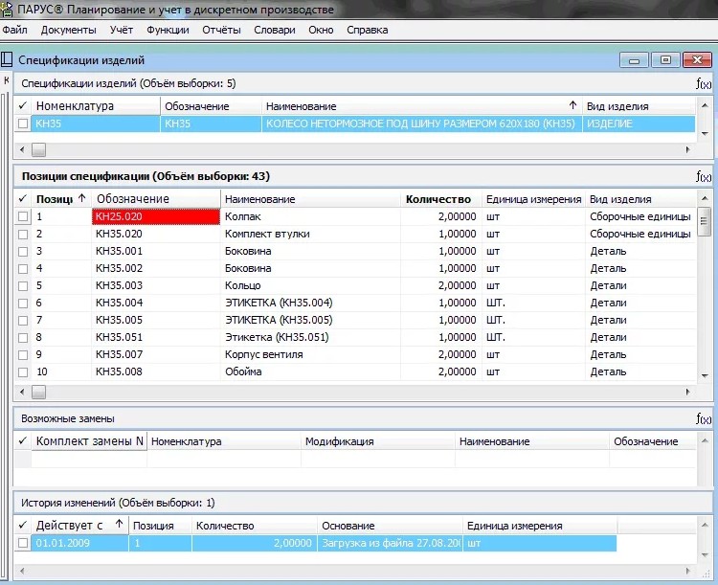Screen dimensions: 718x585
Task: Click the f(x) icon in История изменений panel
Action: pyautogui.click(x=705, y=504)
